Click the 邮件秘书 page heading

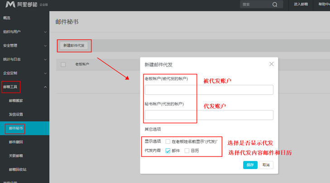(67, 22)
